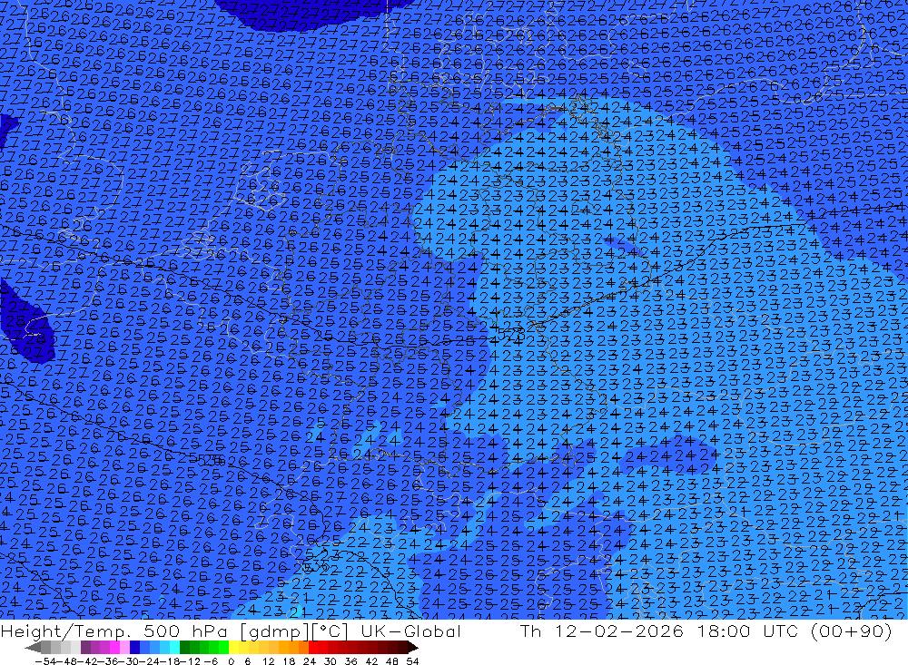Click the dark purple swatch at -42 on the scale
Viewport: 908px width, 665px height.
[85, 648]
